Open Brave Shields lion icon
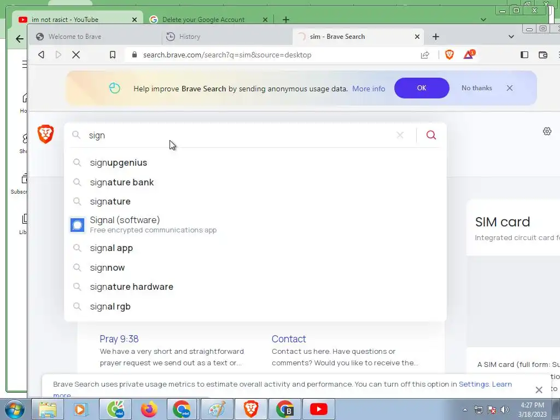560x420 pixels. [x=450, y=54]
